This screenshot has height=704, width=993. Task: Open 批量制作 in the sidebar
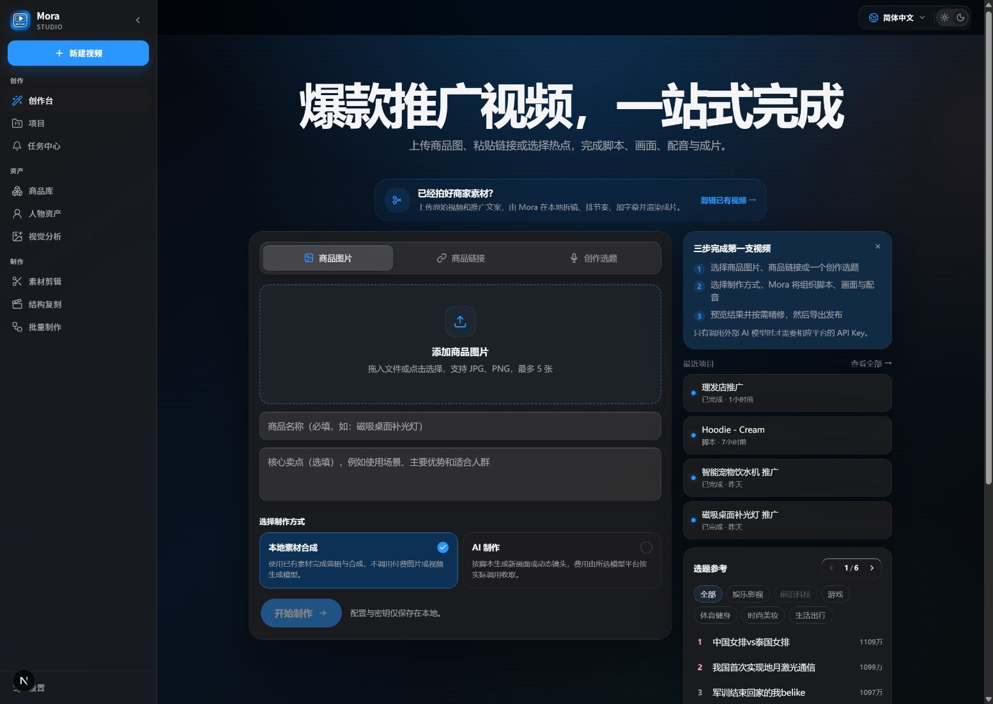click(x=78, y=327)
